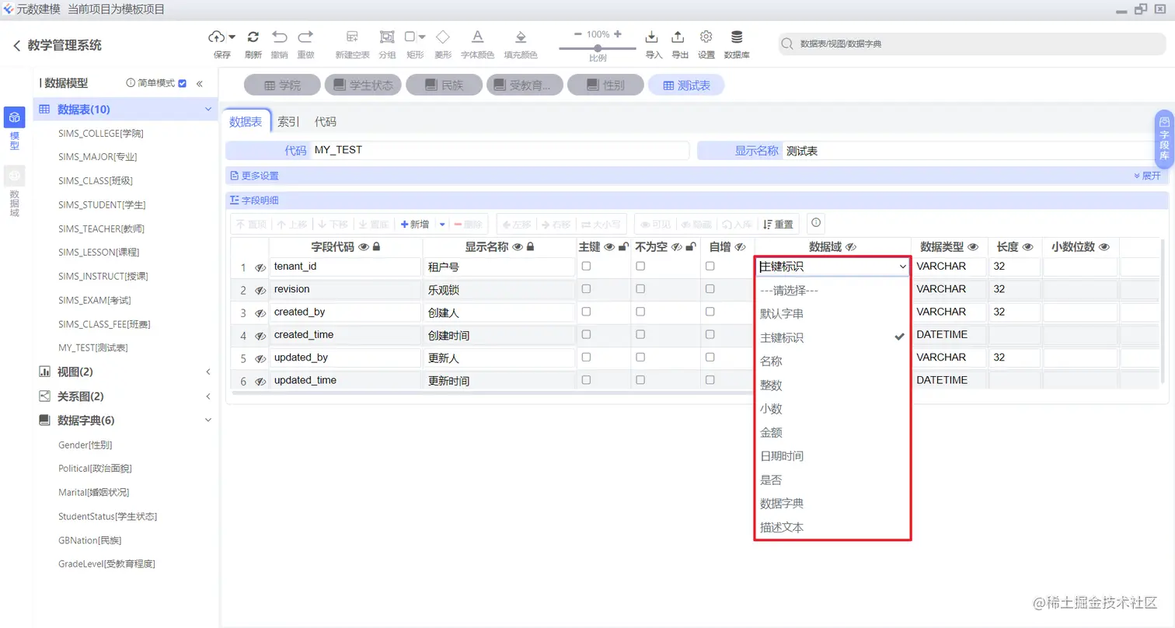Check 主键 for the tenant_id row
1175x628 pixels.
586,266
